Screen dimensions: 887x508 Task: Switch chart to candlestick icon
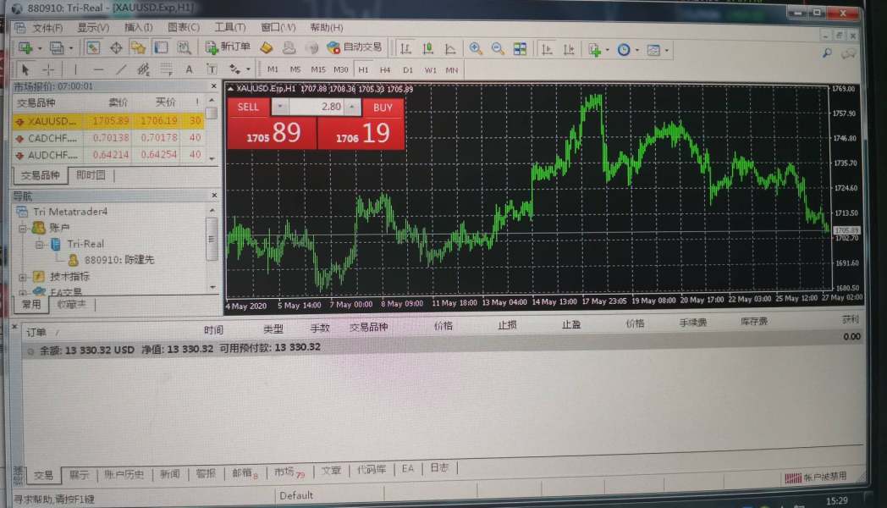pyautogui.click(x=428, y=49)
